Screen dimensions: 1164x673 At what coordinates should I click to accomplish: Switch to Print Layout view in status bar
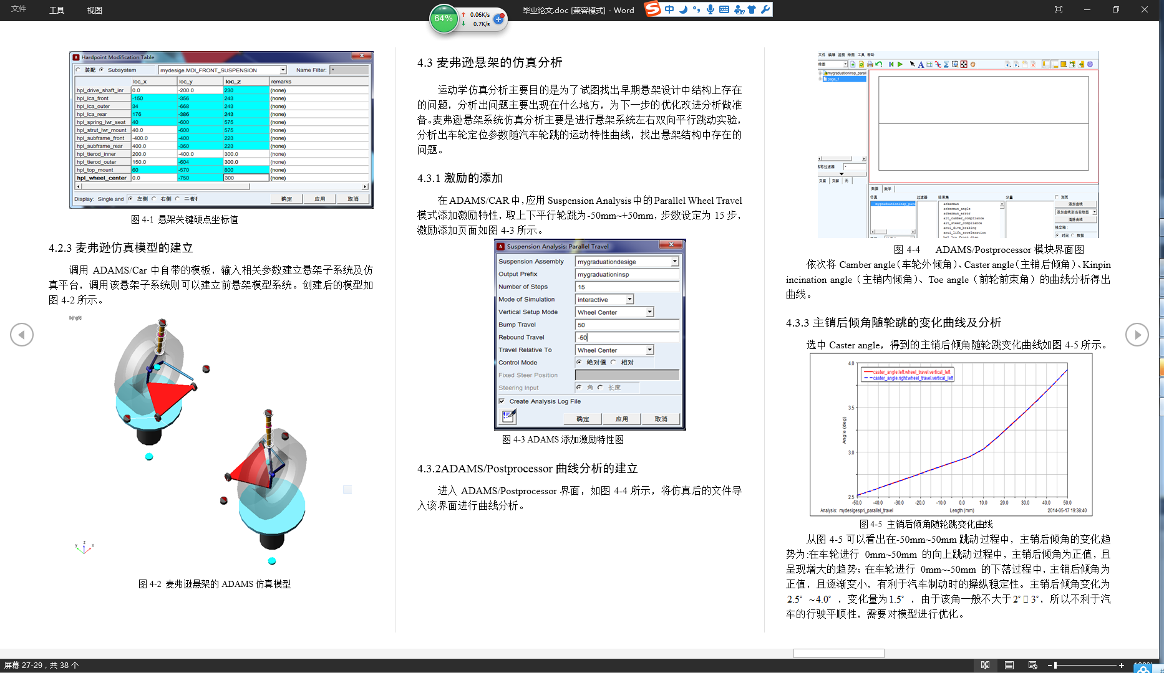(1009, 665)
